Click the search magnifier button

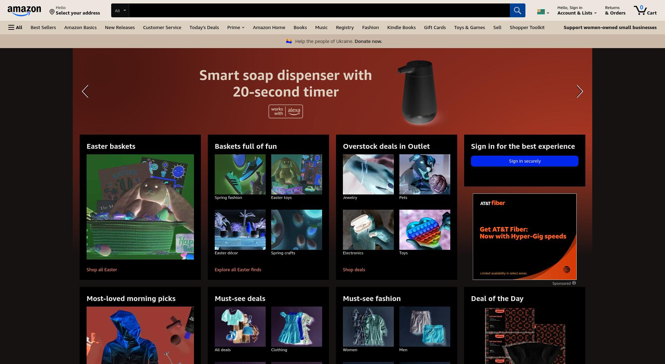click(517, 10)
